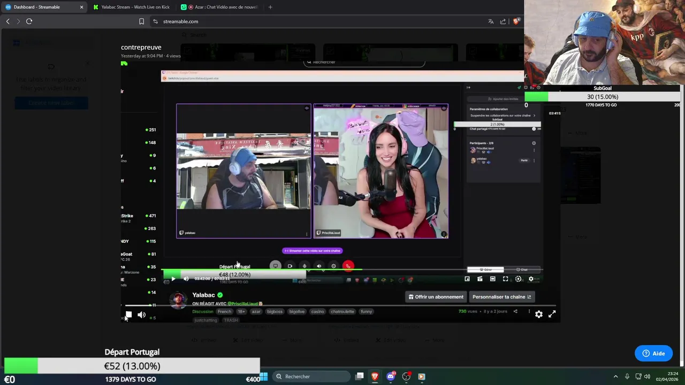Toggle the microphone in the call controls
The height and width of the screenshot is (385, 685).
[305, 266]
